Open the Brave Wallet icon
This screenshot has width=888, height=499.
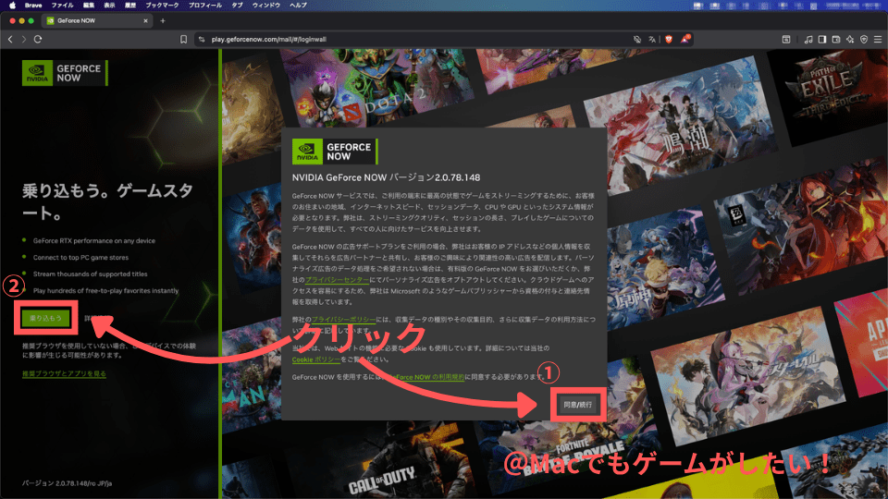(x=836, y=39)
